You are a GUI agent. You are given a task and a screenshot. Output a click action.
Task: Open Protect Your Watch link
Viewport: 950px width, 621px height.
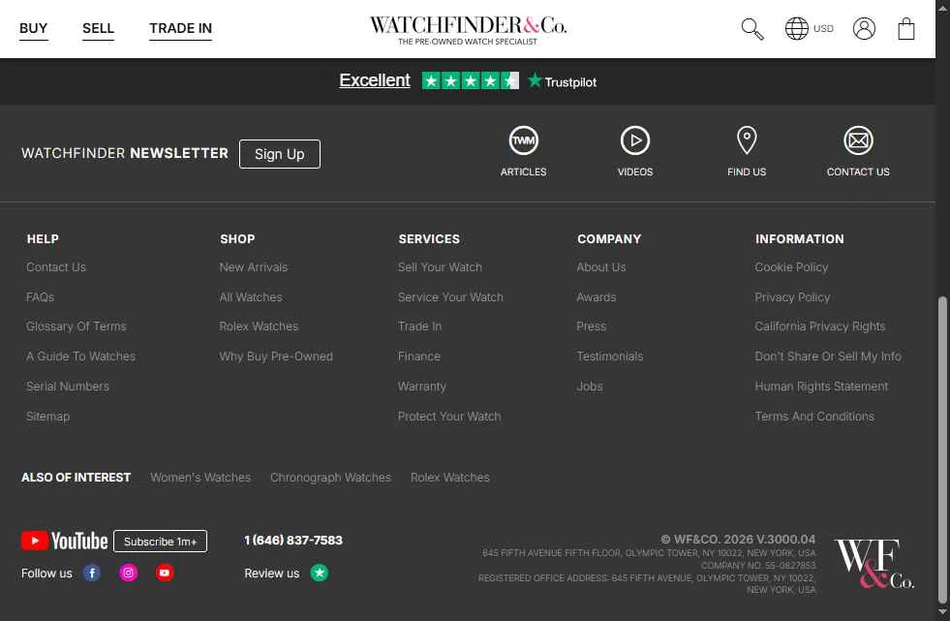[449, 417]
